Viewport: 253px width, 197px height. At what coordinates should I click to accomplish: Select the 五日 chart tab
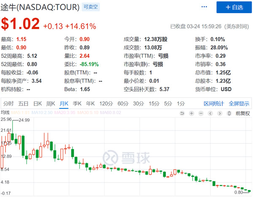tap(23, 103)
